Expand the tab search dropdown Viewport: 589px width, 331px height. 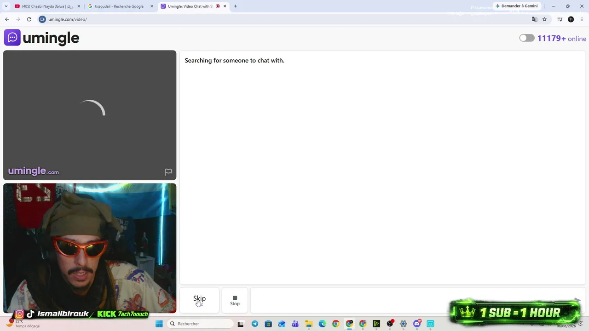coord(6,6)
